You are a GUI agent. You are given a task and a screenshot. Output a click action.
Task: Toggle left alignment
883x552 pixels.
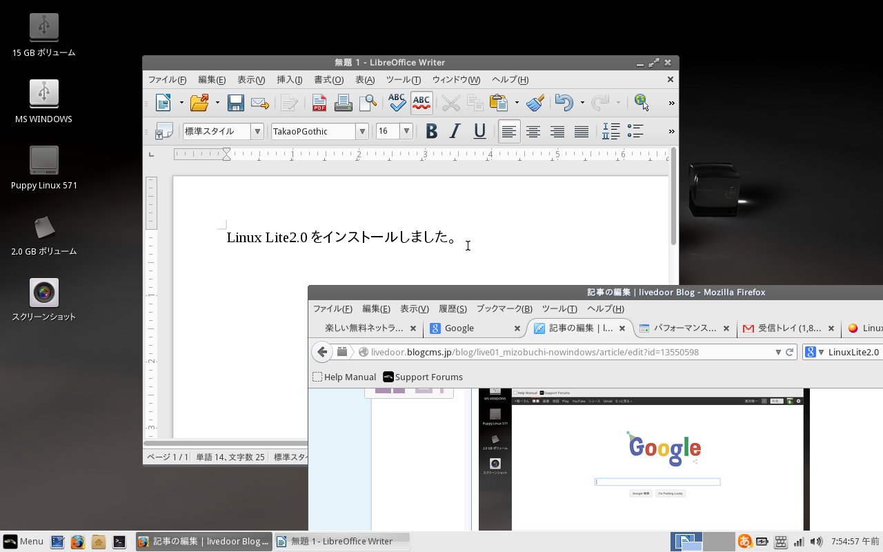pos(509,131)
